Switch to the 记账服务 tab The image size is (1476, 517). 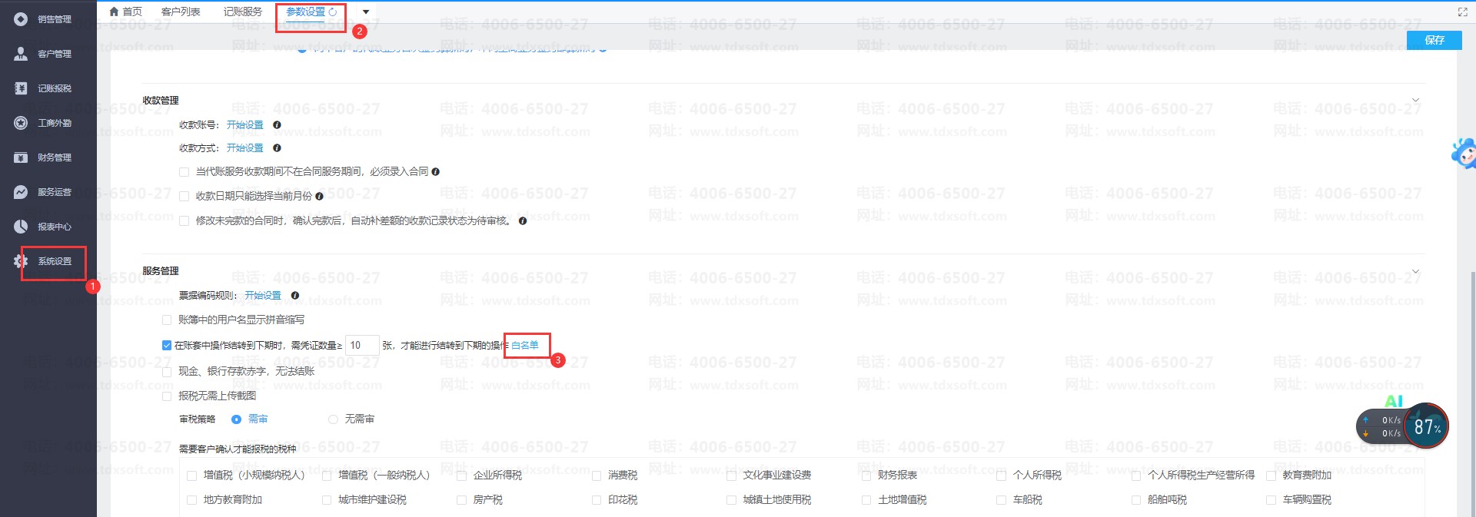243,12
